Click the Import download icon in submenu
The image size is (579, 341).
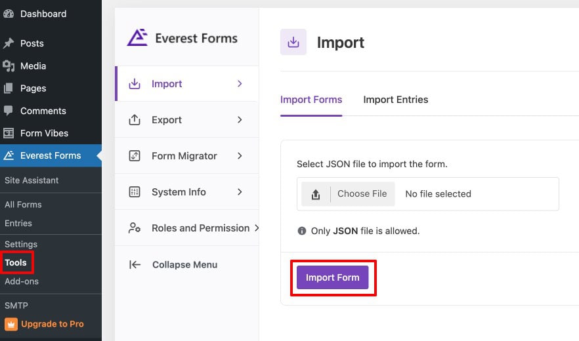135,84
